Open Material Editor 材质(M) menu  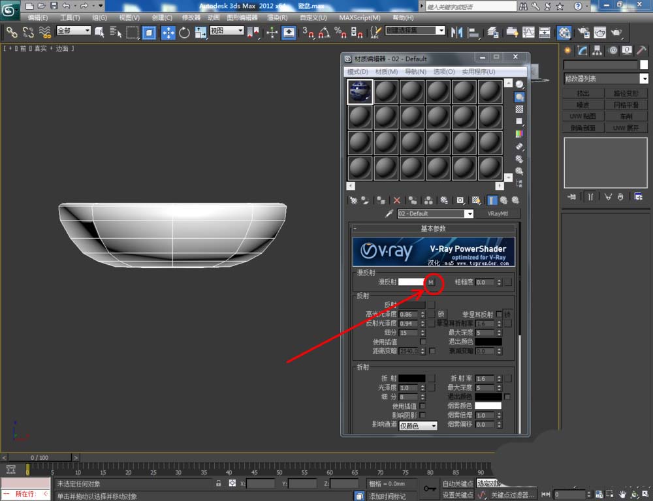(x=387, y=72)
